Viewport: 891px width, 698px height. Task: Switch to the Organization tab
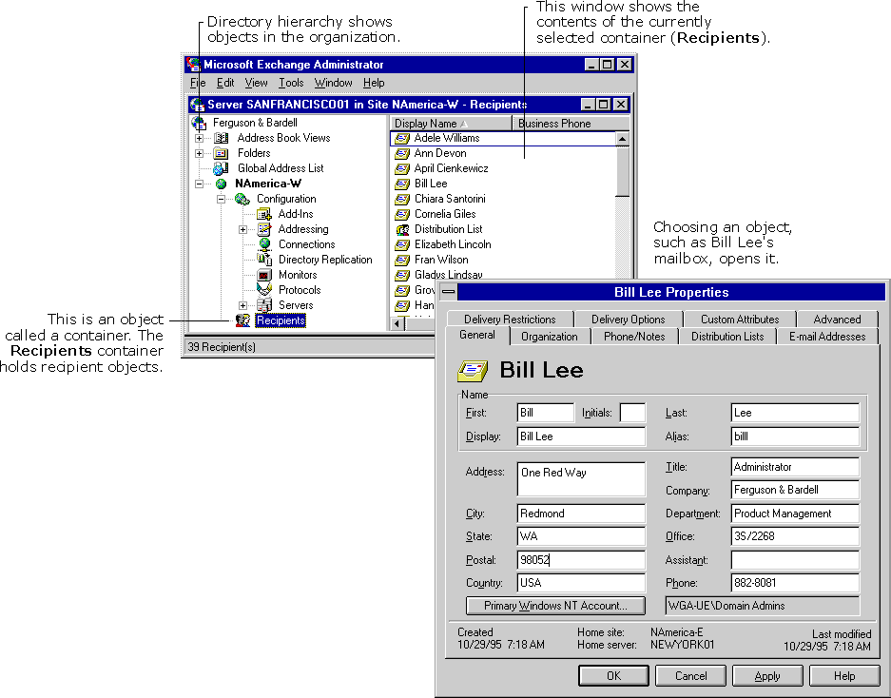pyautogui.click(x=549, y=337)
